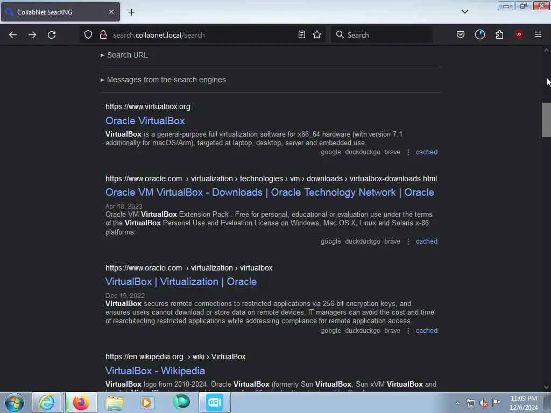Open tracking protection shield icon
This screenshot has height=413, width=551.
click(88, 34)
